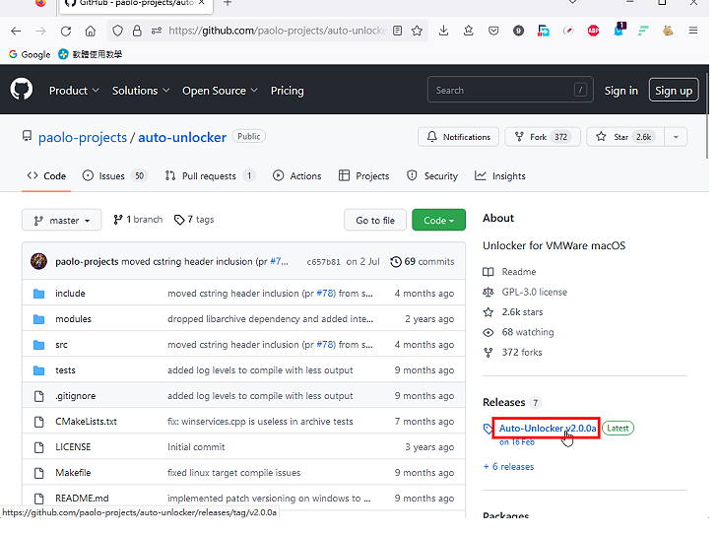
Task: Click Sign in
Action: (620, 91)
